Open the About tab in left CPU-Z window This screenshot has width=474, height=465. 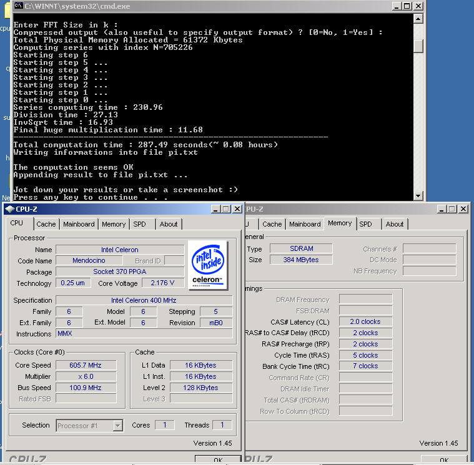[x=169, y=224]
